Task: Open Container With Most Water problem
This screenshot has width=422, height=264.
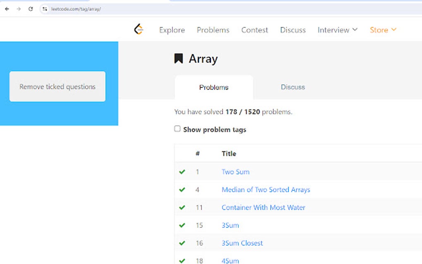Action: coord(263,207)
